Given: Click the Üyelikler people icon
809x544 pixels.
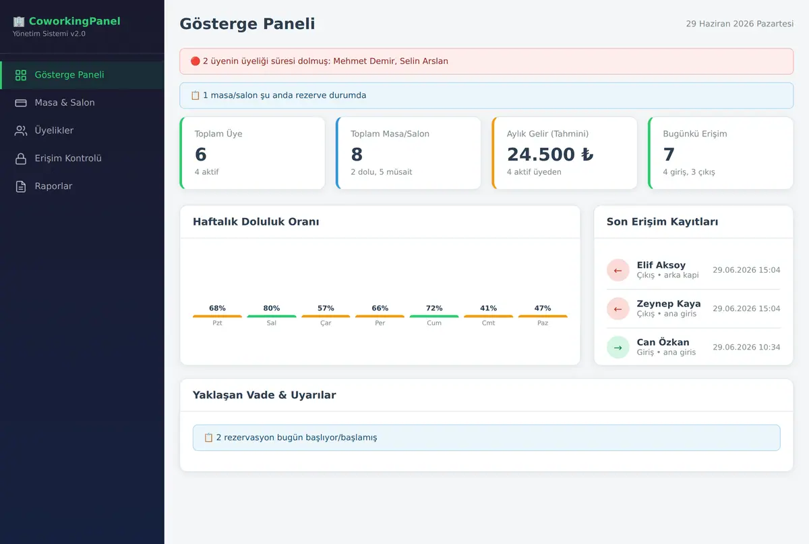Looking at the screenshot, I should tap(21, 130).
